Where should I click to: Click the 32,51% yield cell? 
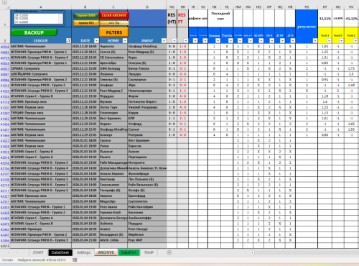[x=325, y=19]
